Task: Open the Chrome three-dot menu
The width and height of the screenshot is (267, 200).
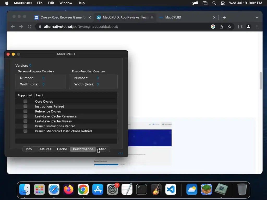Action: click(x=257, y=27)
